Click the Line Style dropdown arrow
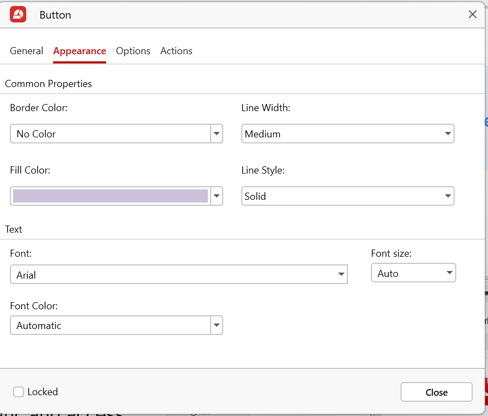The image size is (488, 416). tap(448, 196)
